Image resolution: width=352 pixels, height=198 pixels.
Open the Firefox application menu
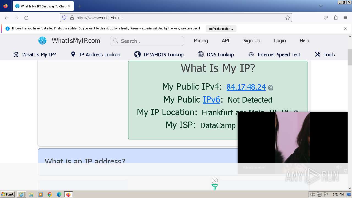(345, 18)
